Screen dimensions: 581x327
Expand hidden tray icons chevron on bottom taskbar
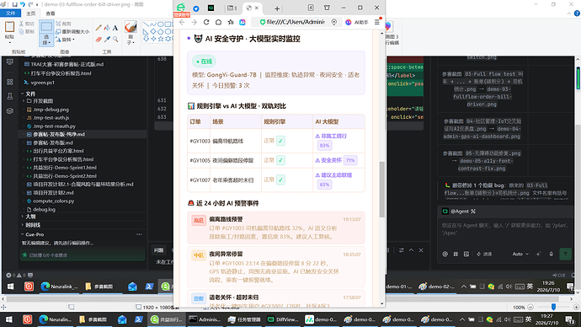[462, 319]
